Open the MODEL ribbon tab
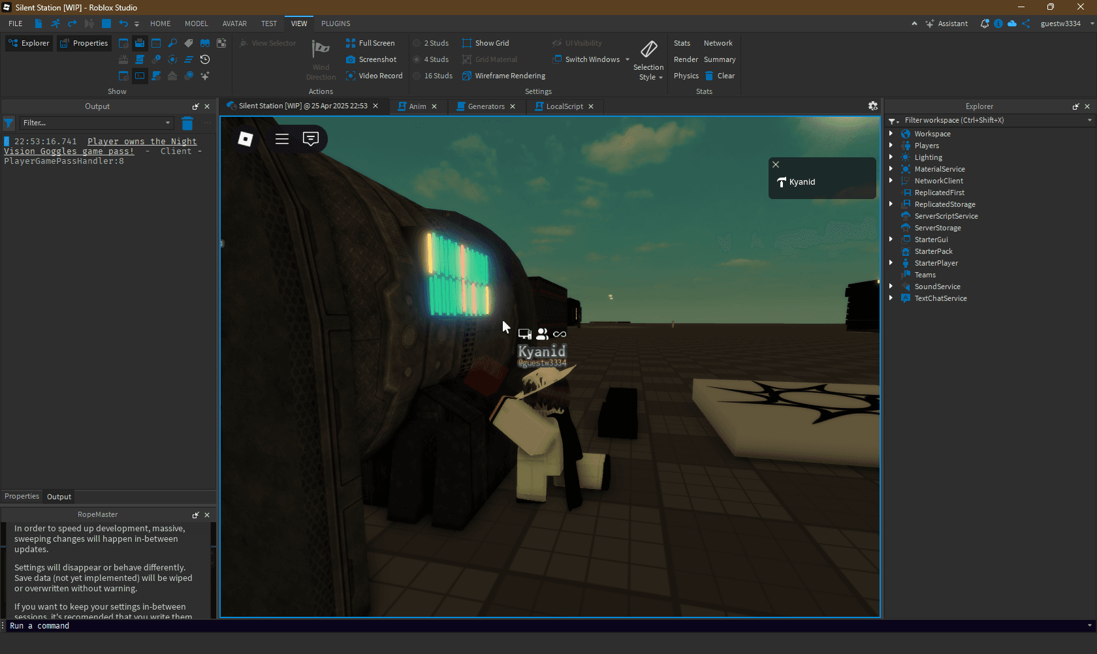1097x654 pixels. (x=197, y=23)
